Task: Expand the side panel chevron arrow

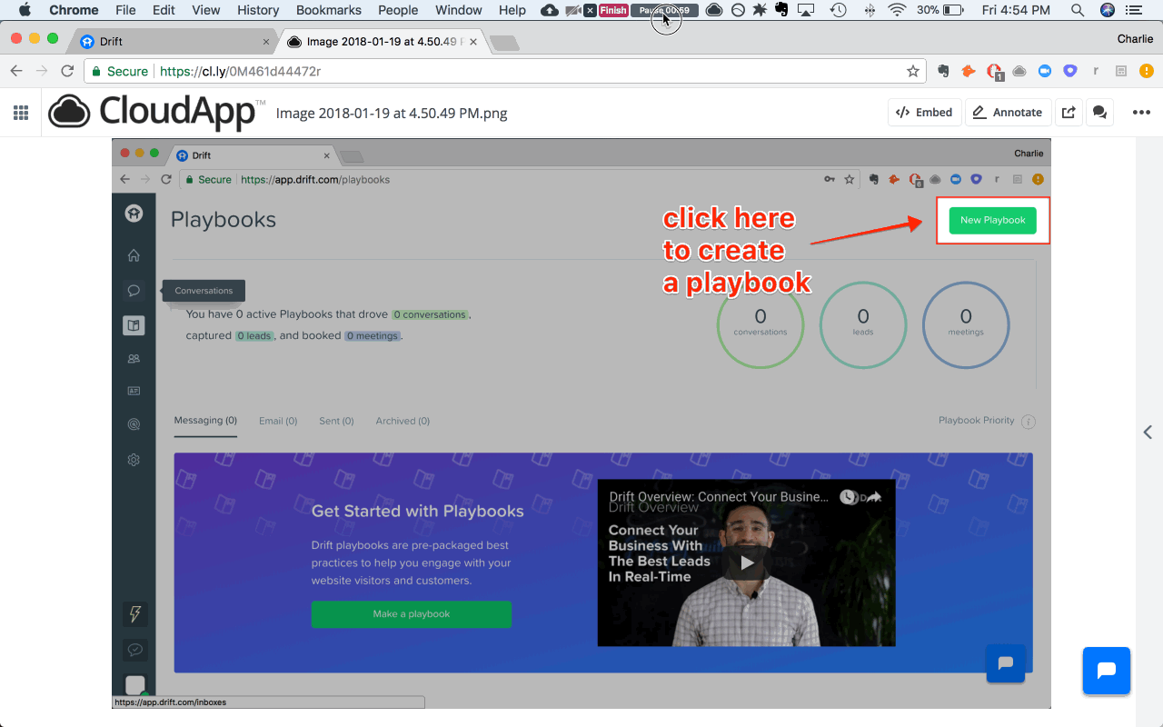Action: point(1149,433)
